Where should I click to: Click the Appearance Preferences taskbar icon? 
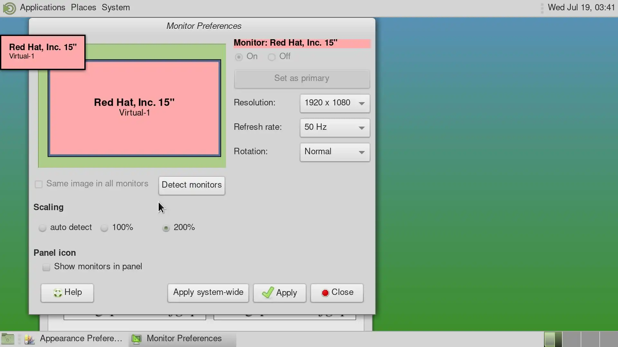30,339
